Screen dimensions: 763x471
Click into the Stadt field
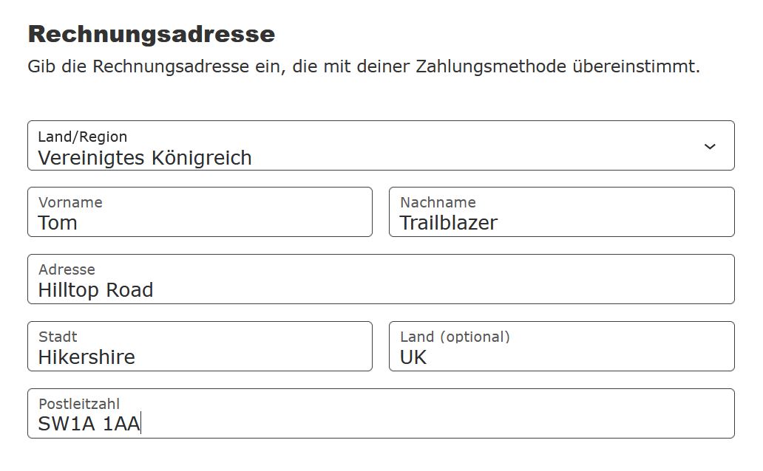pos(200,347)
